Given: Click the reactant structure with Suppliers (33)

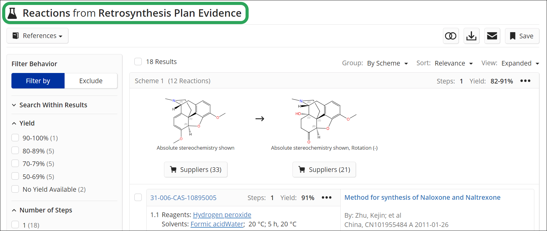Looking at the screenshot, I should pos(196,121).
